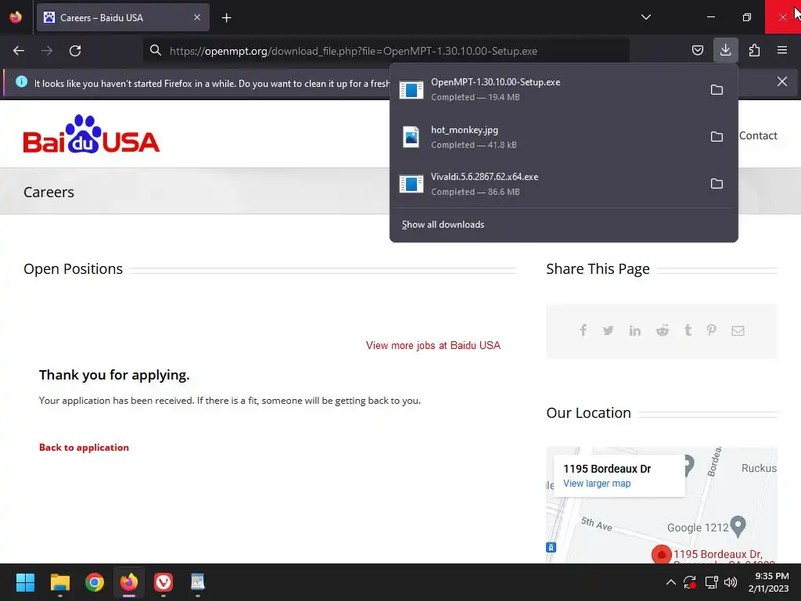This screenshot has width=801, height=601.
Task: Click the Google 1212 map pin
Action: (x=738, y=527)
